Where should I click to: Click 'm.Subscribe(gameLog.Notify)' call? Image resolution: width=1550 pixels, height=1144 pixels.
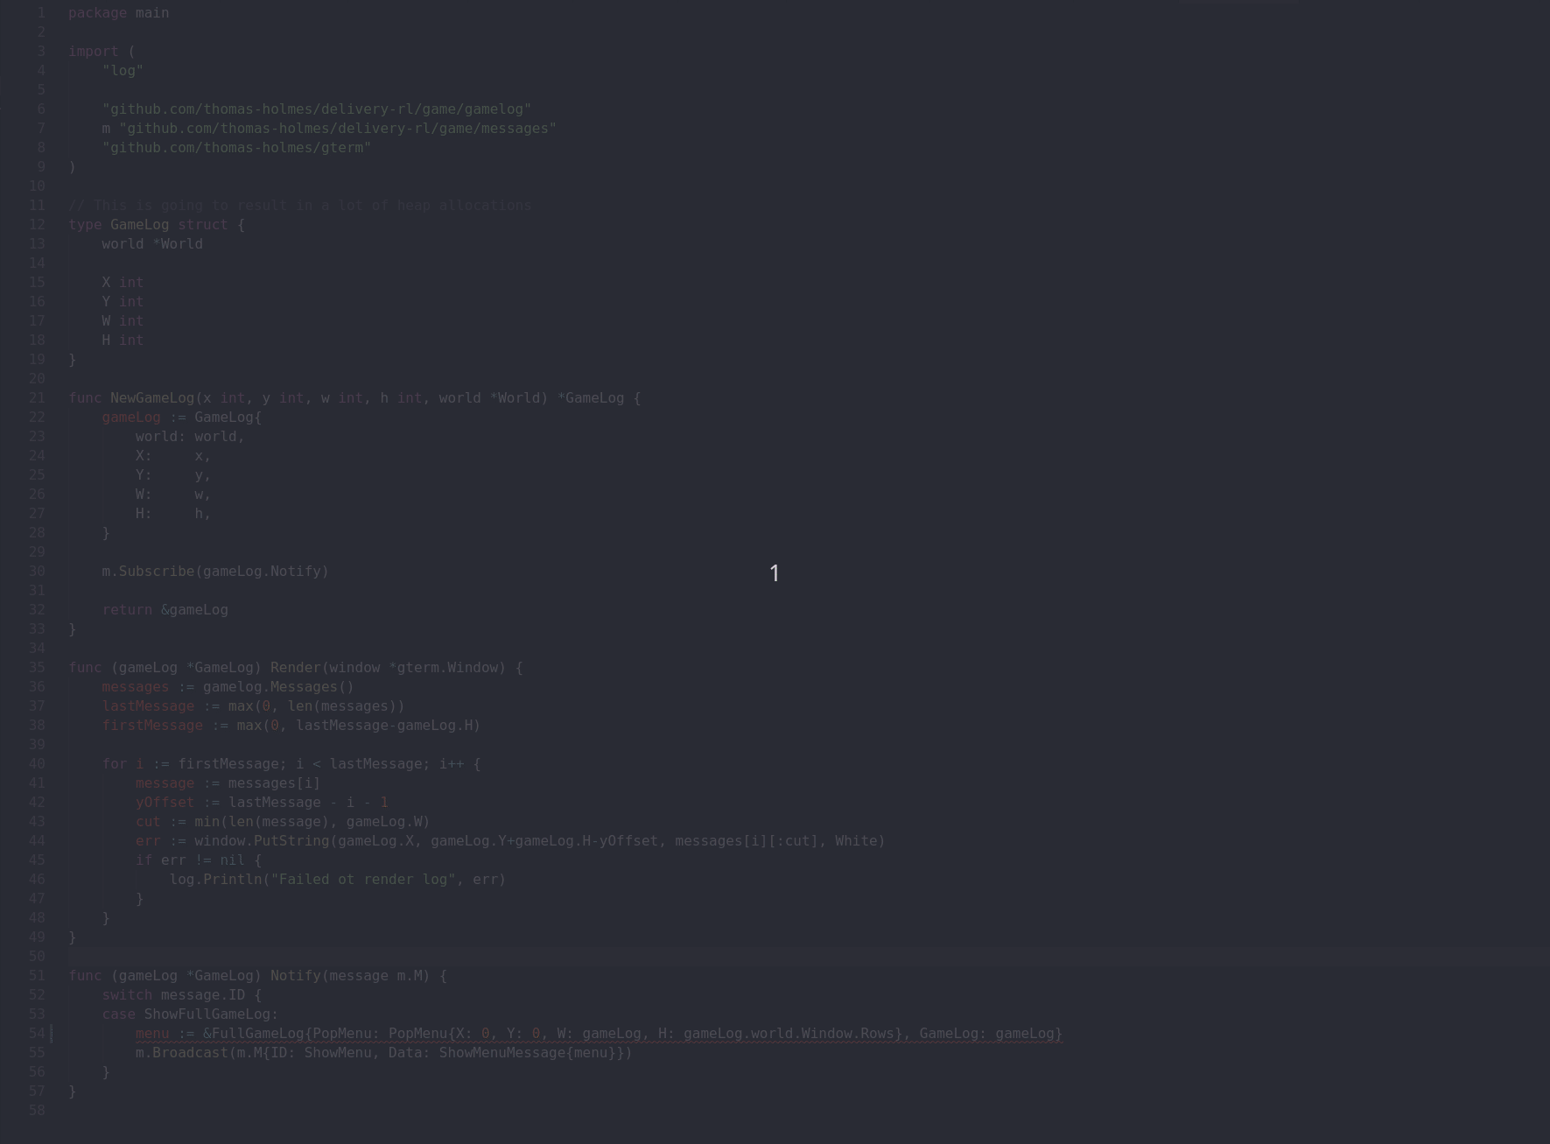pos(215,572)
